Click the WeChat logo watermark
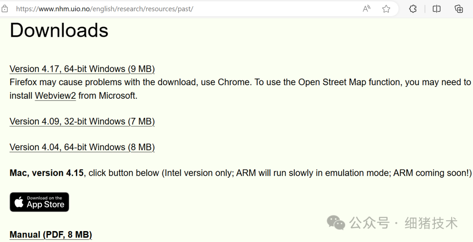The width and height of the screenshot is (473, 242). pyautogui.click(x=336, y=223)
